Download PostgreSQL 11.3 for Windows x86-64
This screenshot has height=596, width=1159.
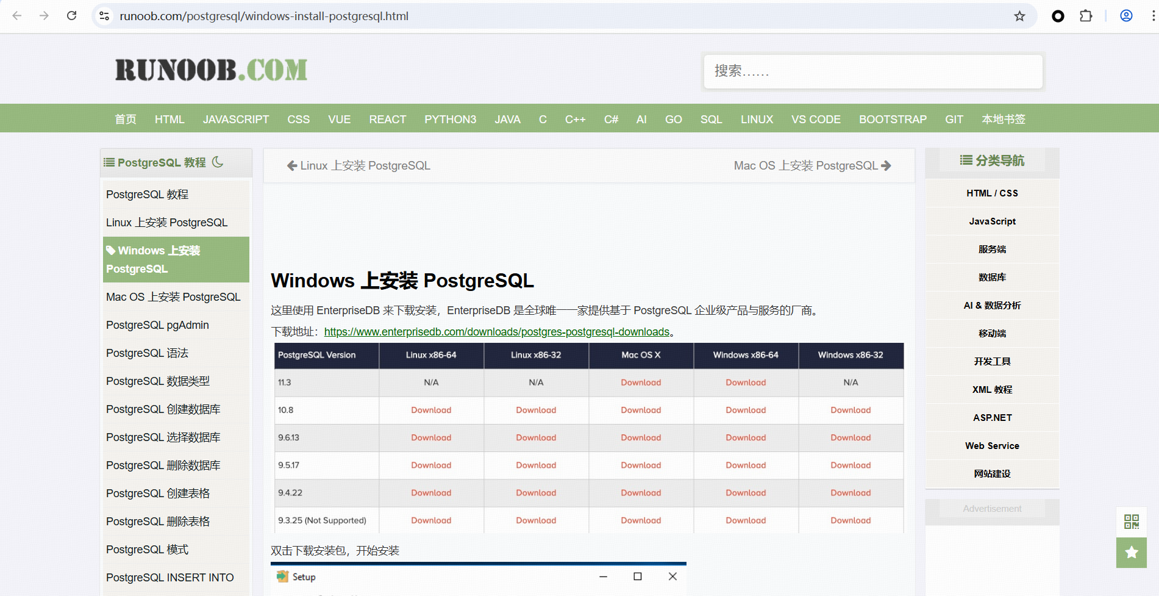pos(745,382)
